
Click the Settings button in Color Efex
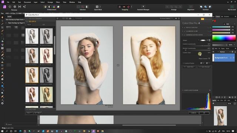pyautogui.click(x=38, y=113)
